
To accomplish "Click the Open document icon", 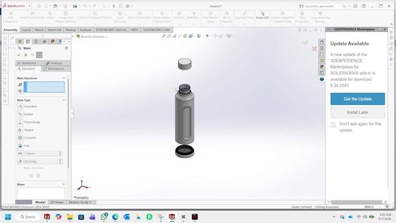I will 55,6.
